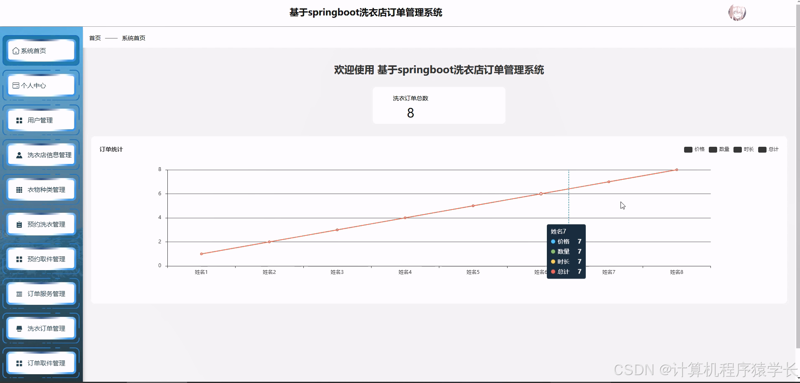The width and height of the screenshot is (800, 383).
Task: Click the 价格 row in the tooltip
Action: tap(566, 242)
